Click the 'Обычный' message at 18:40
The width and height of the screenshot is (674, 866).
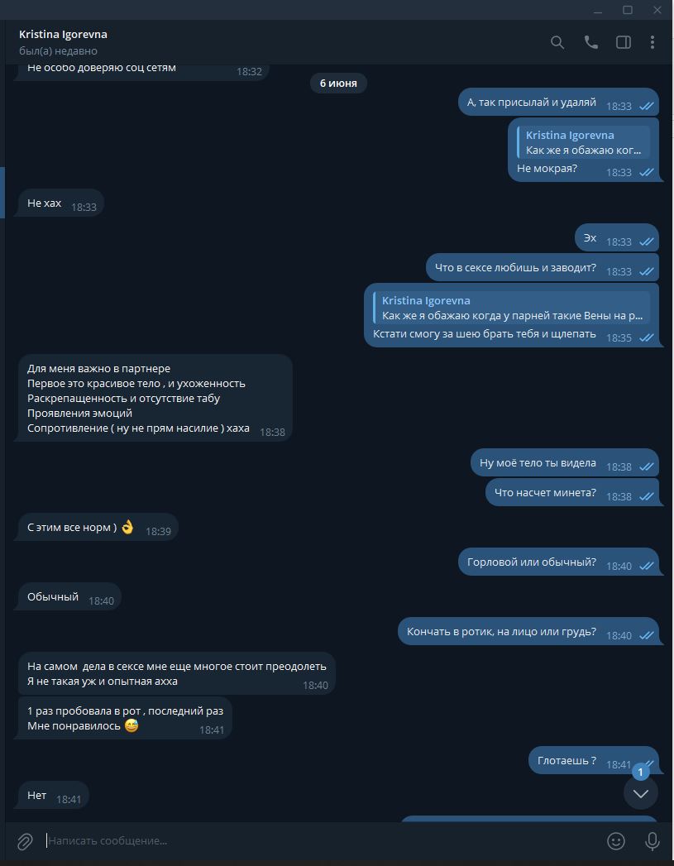[x=67, y=596]
